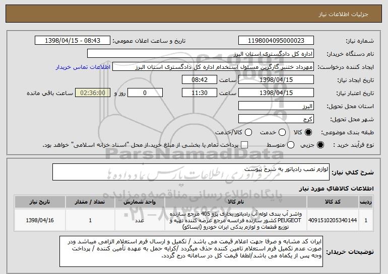
Task: Click the نام کالا column header
Action: (236, 202)
